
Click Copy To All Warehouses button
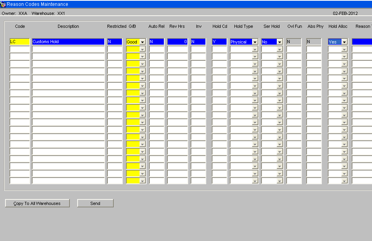tap(37, 203)
